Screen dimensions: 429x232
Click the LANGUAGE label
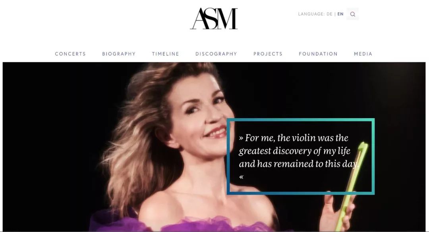click(x=311, y=14)
